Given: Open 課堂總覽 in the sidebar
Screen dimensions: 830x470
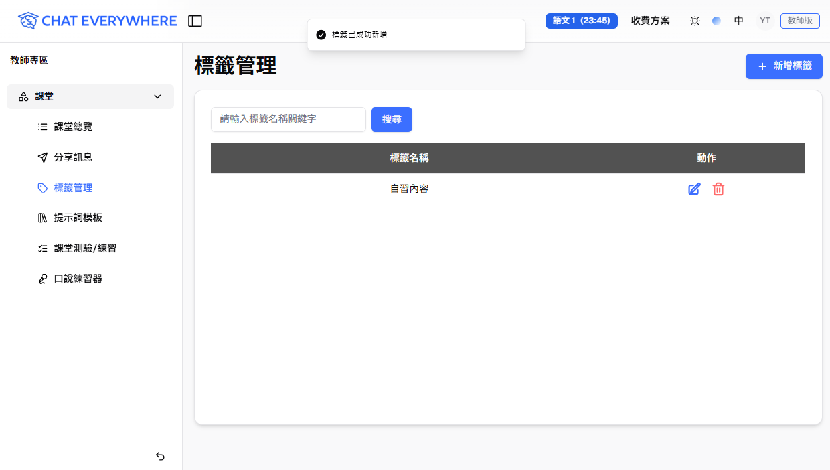Looking at the screenshot, I should click(73, 127).
